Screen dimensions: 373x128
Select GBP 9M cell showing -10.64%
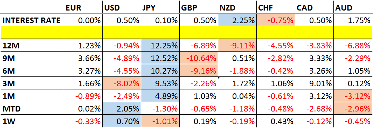point(199,58)
